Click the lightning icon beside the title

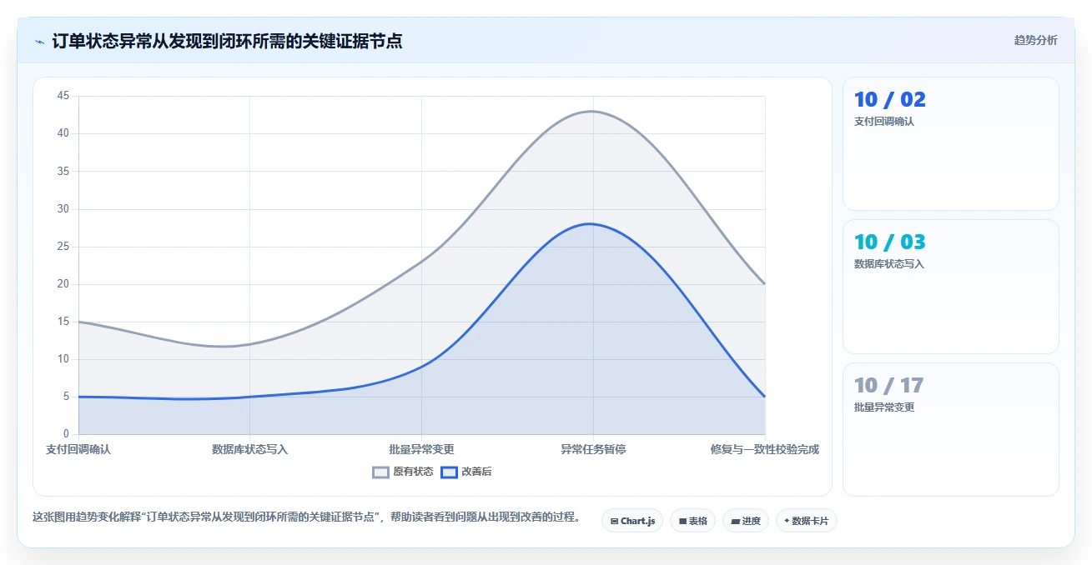tap(39, 41)
